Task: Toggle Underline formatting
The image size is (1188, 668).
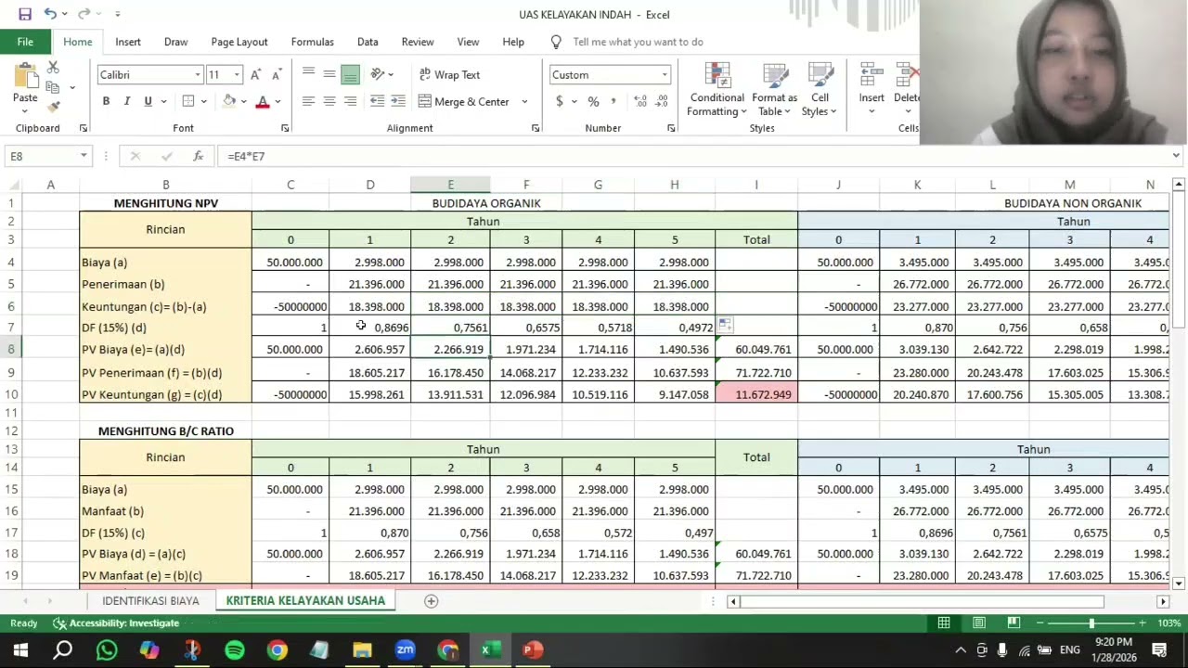Action: tap(147, 101)
